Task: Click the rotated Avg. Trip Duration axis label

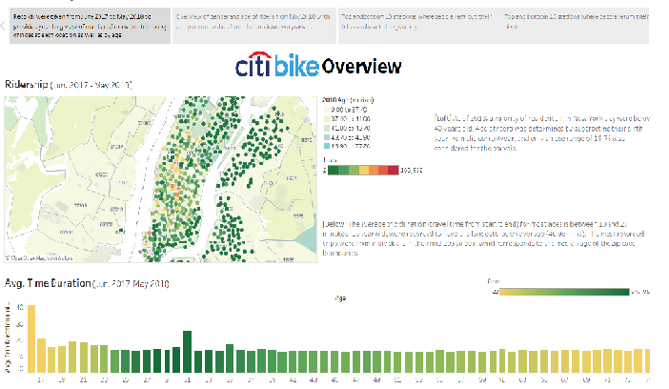Action: (8, 338)
